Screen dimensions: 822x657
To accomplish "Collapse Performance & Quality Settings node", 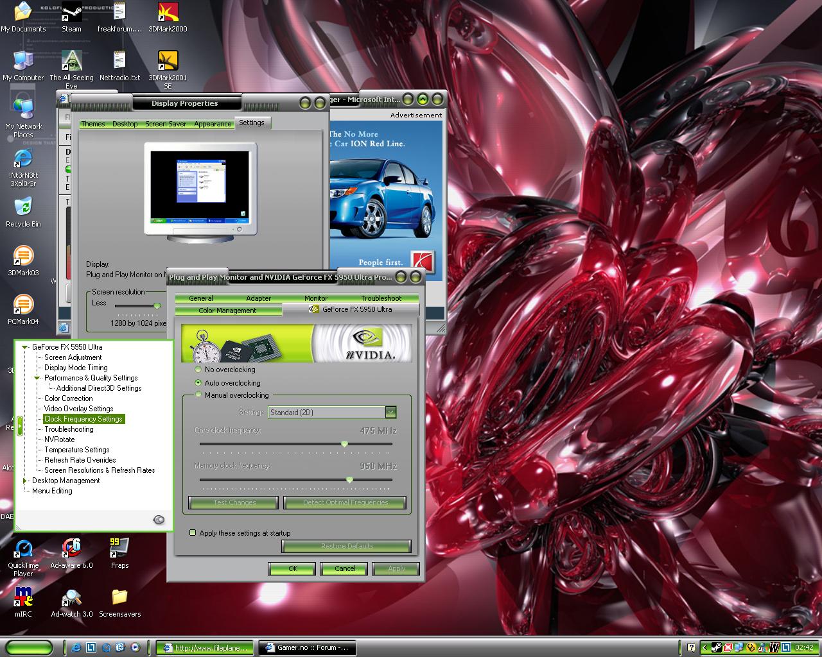I will pos(37,378).
